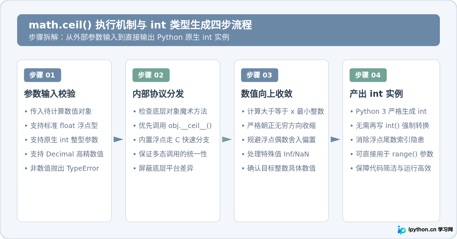Click bullet 支持 Decimal 高精数值
Screen dimensions: 457x239
[64, 154]
